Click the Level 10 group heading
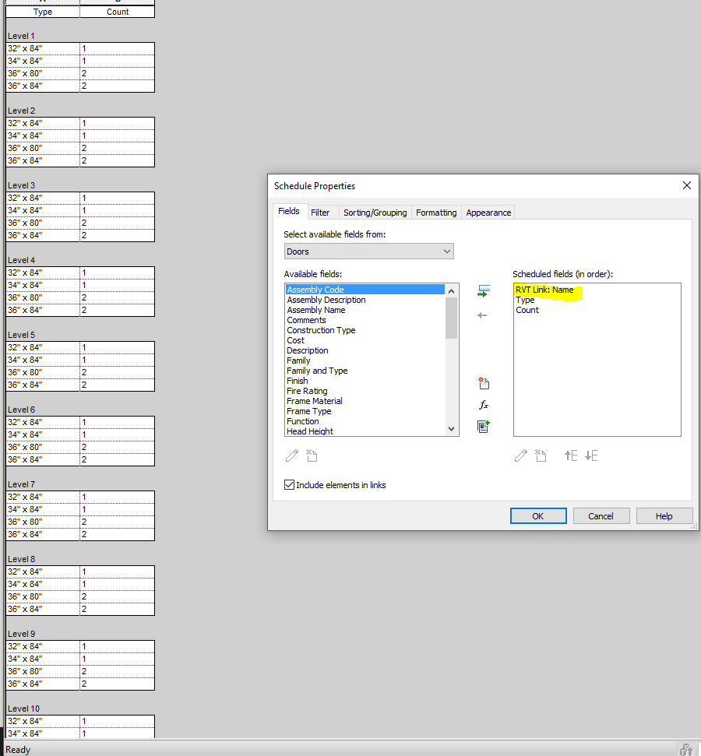701x756 pixels. pos(23,709)
